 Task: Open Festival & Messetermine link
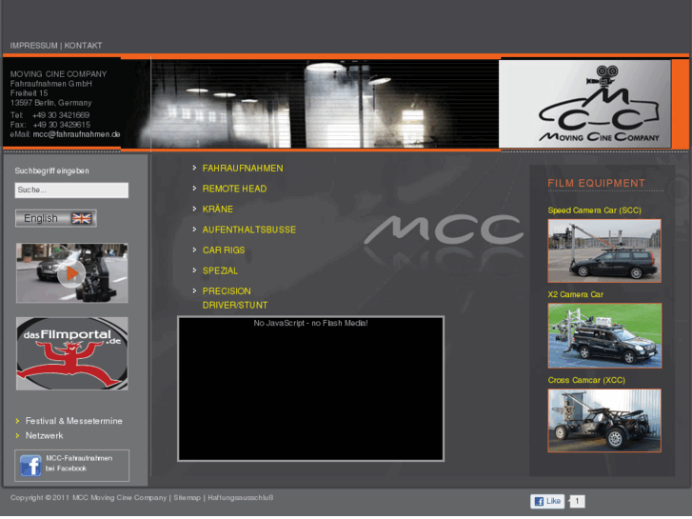tap(73, 421)
